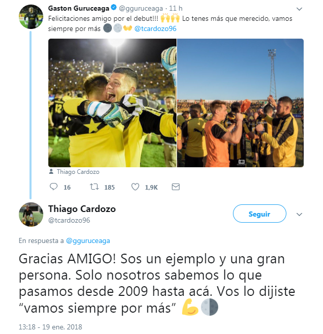Open Thiago Cardozo's profile avatar

tap(31, 215)
